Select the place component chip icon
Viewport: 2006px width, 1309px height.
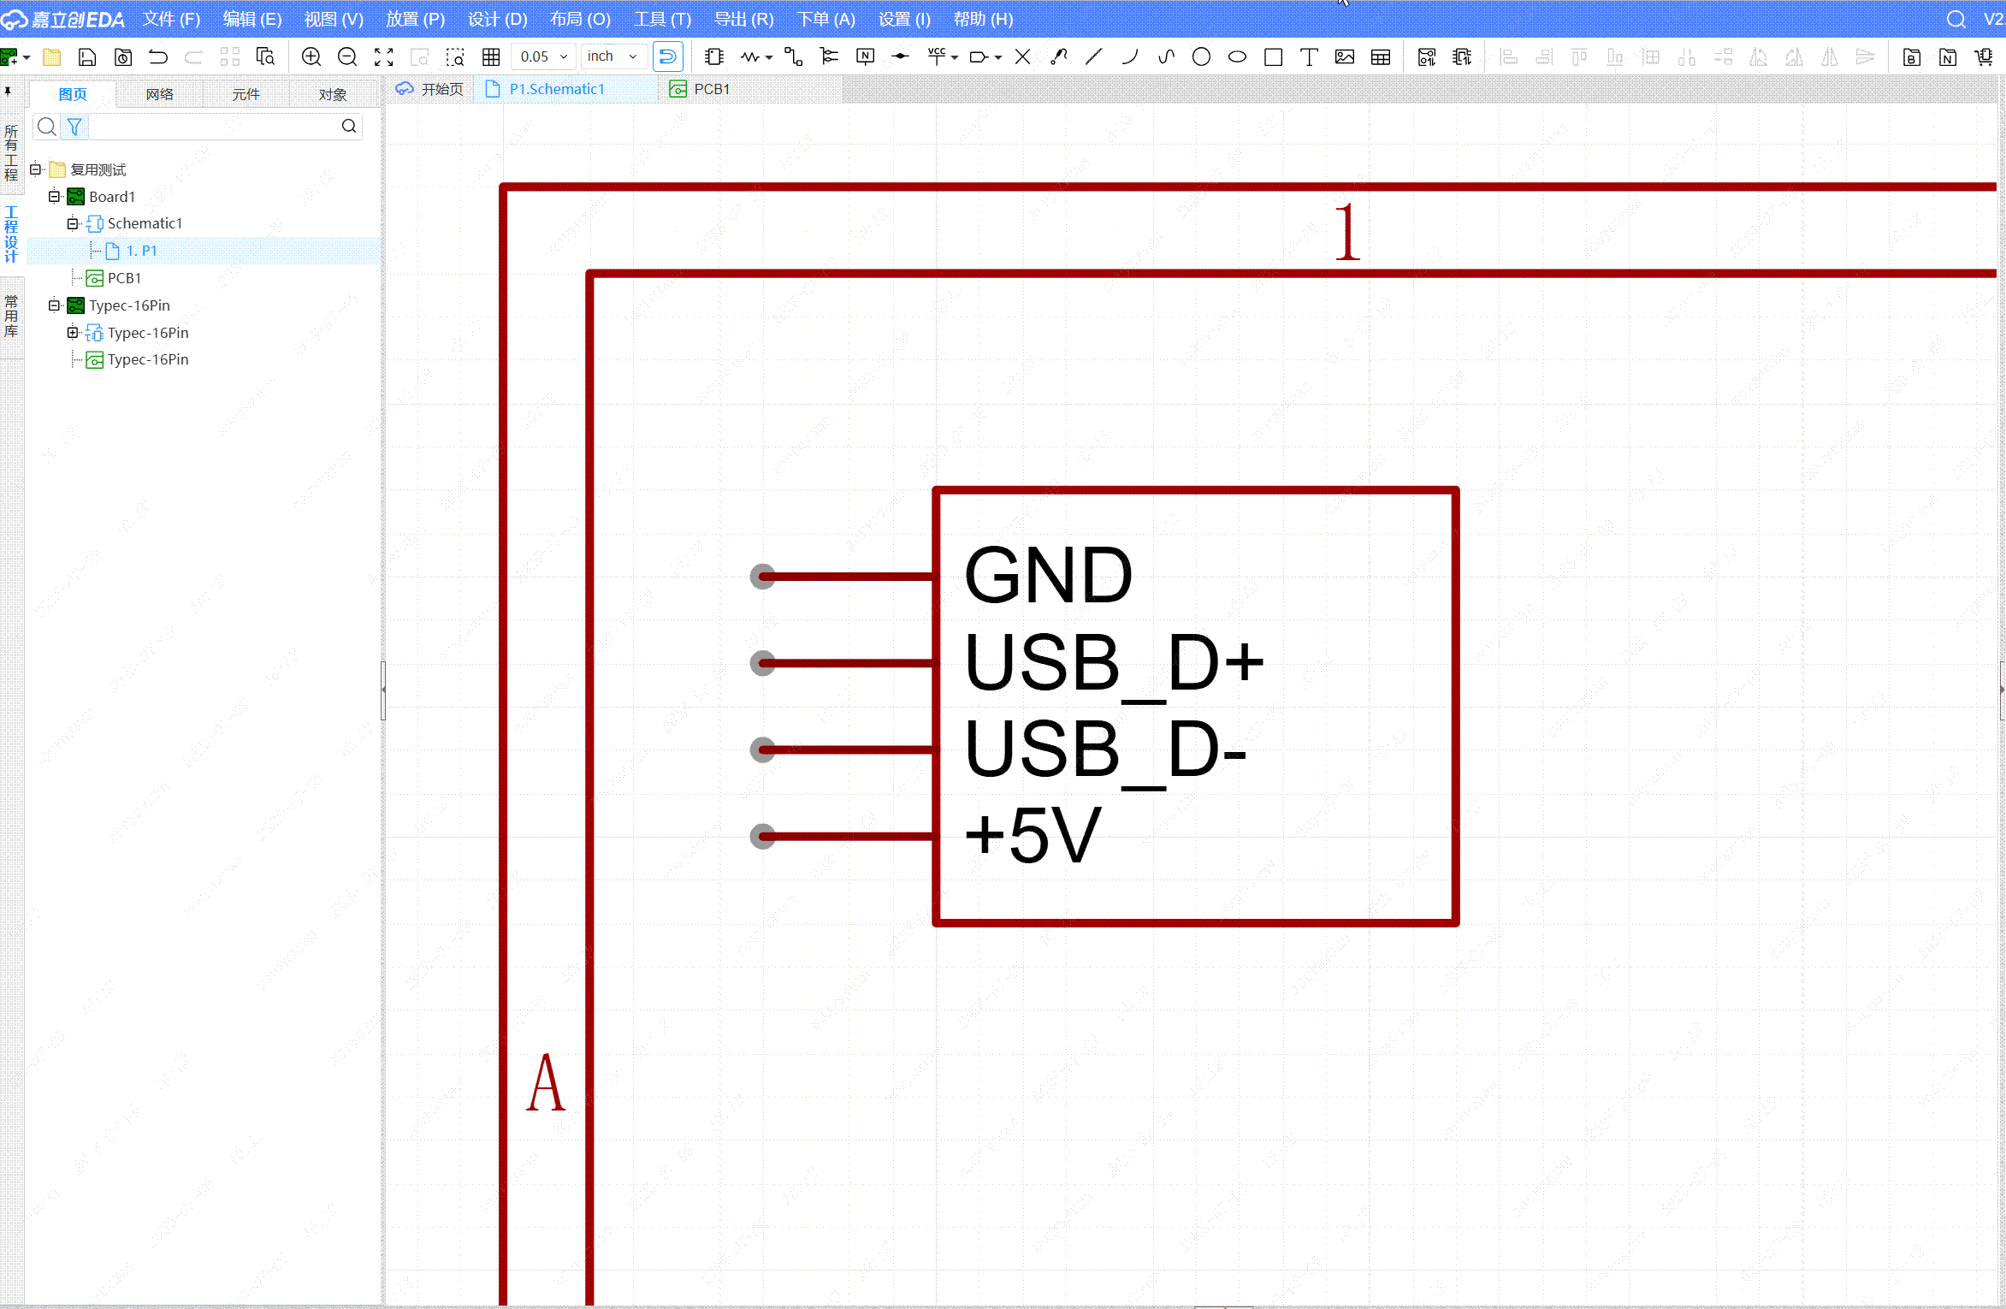coord(713,57)
